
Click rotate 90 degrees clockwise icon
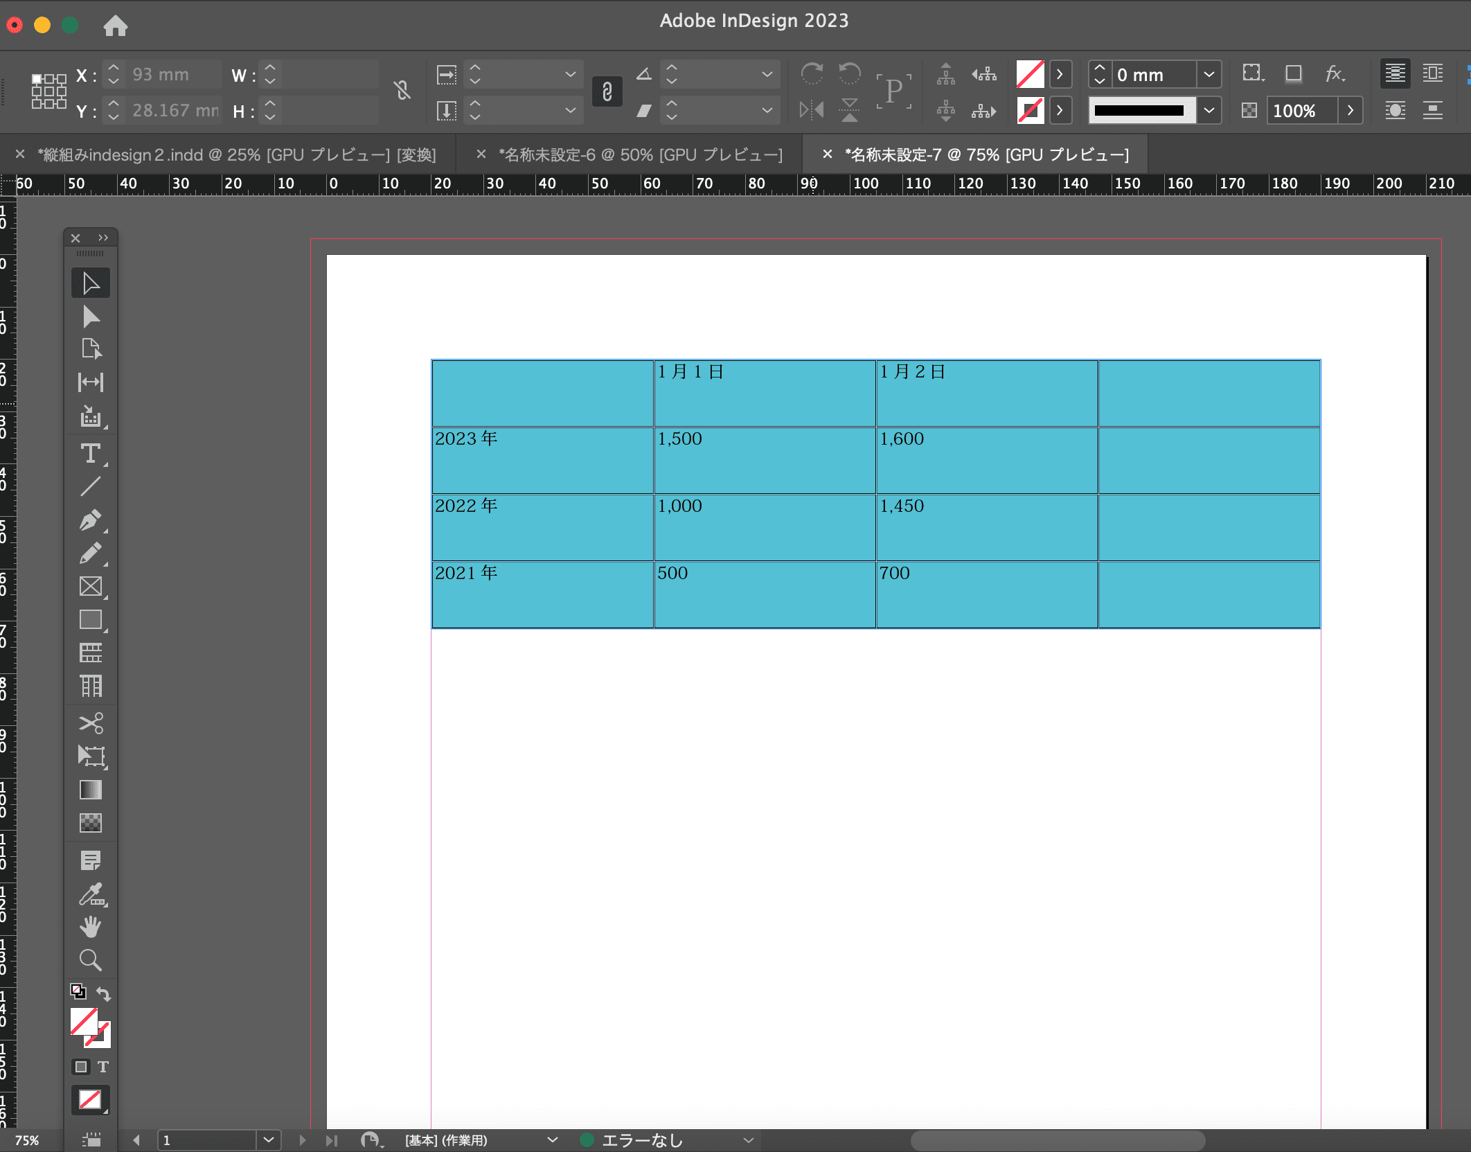click(x=812, y=73)
